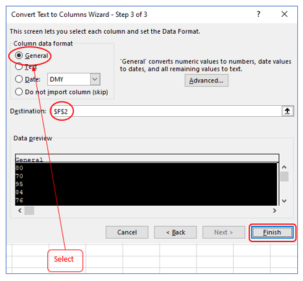The width and height of the screenshot is (303, 281).
Task: Click the Cancel button
Action: tap(127, 232)
